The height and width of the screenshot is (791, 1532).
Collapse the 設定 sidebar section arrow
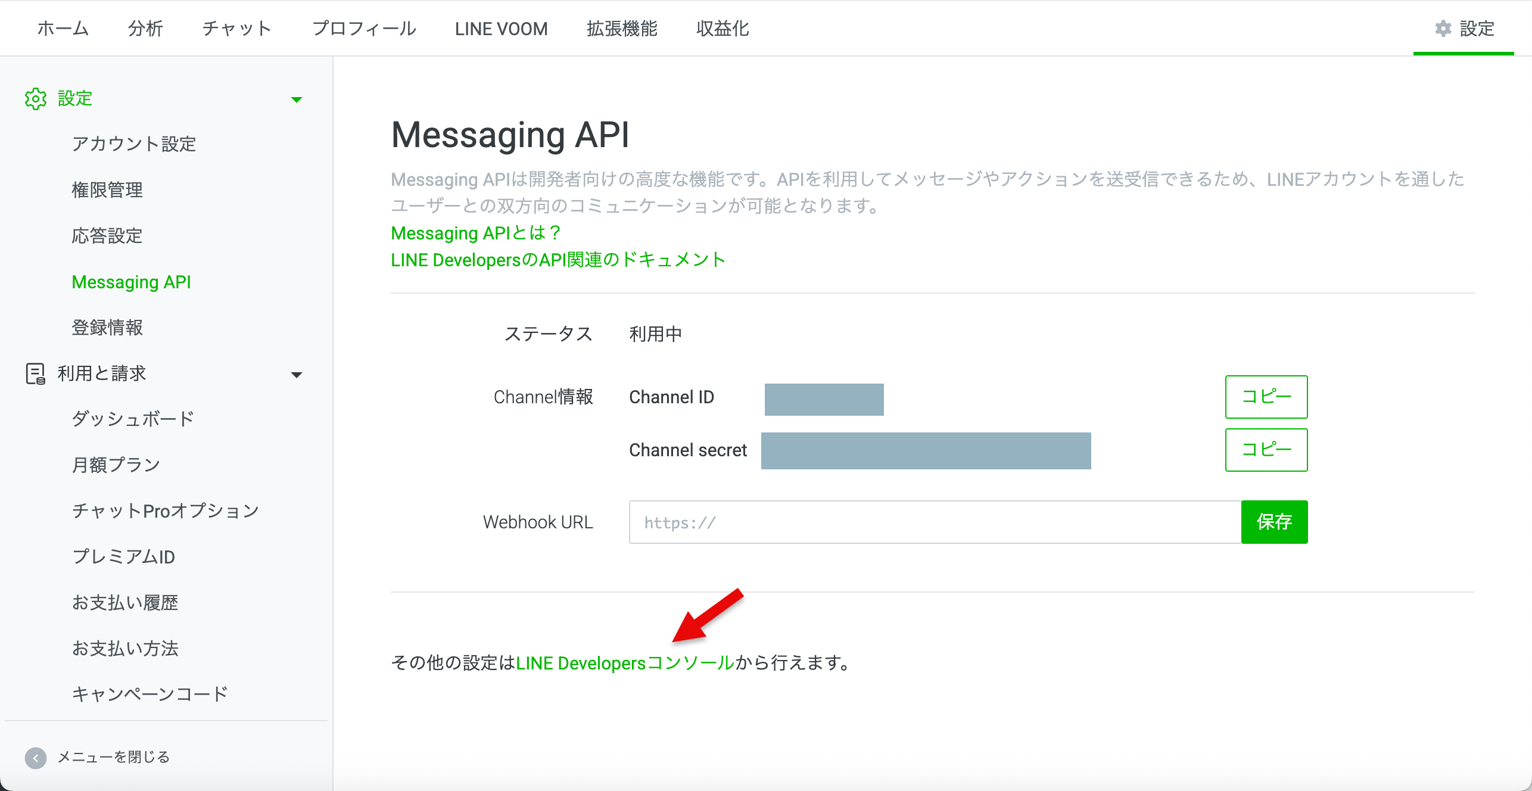[x=296, y=99]
